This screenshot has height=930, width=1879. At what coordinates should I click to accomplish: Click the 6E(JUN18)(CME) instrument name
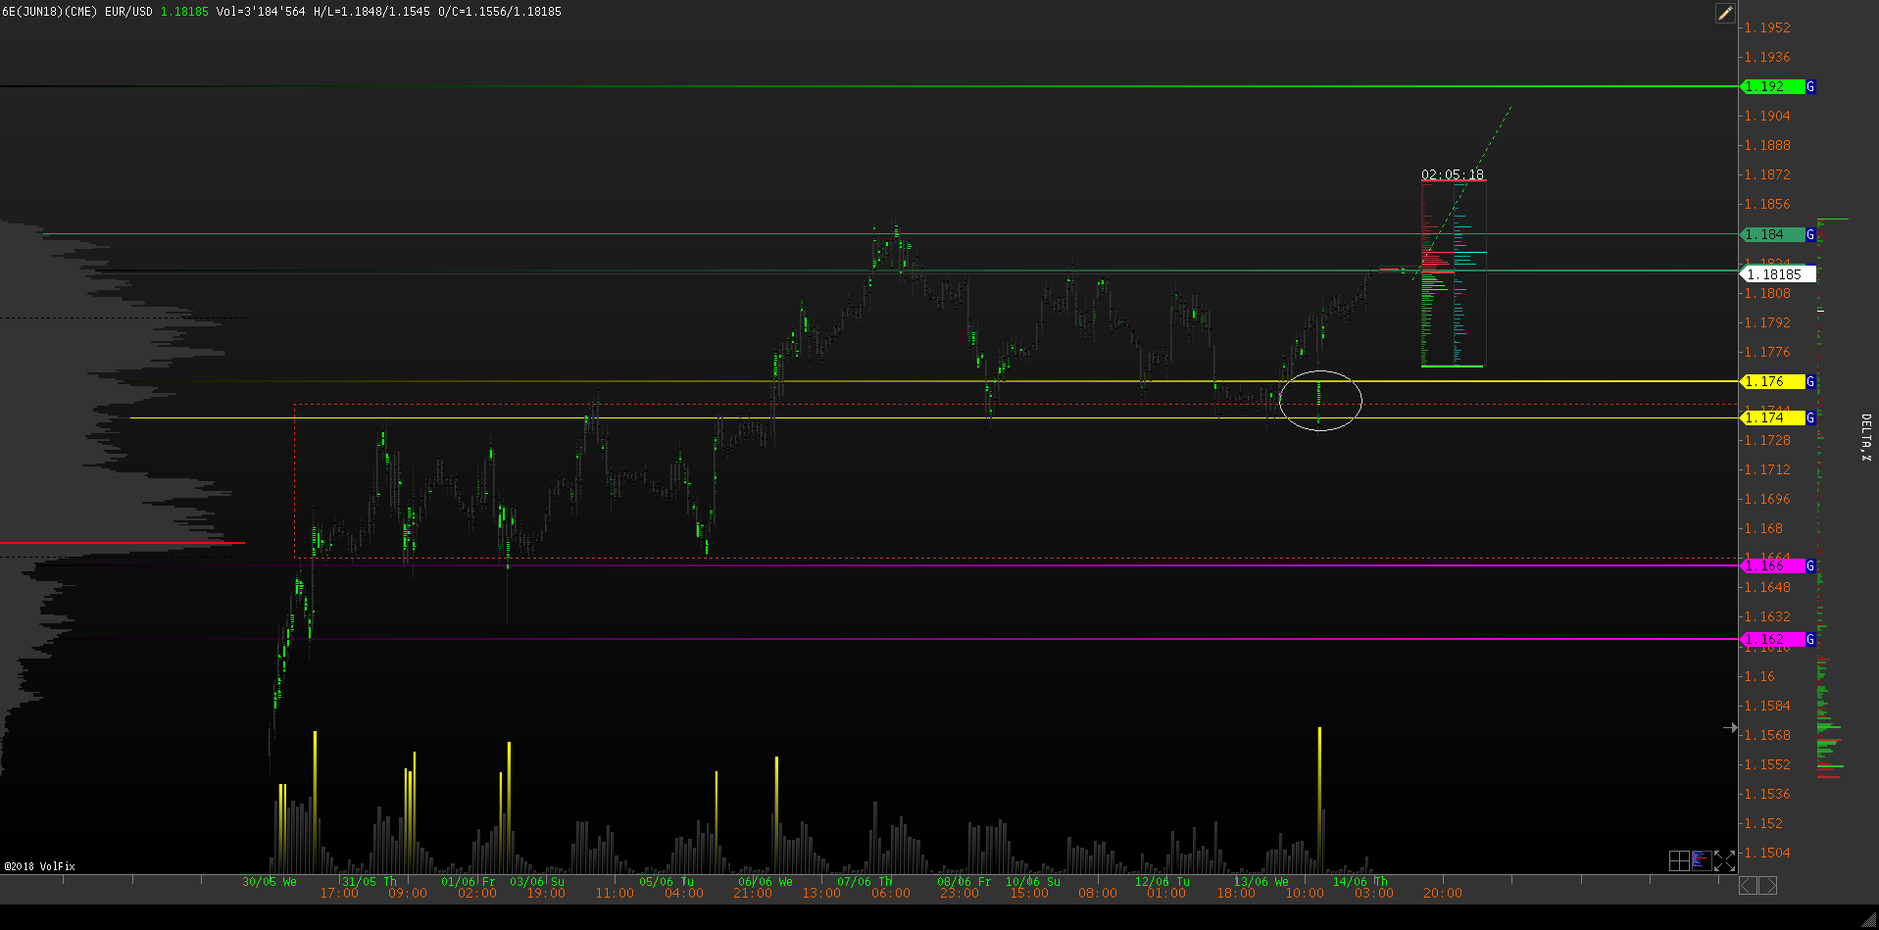49,12
